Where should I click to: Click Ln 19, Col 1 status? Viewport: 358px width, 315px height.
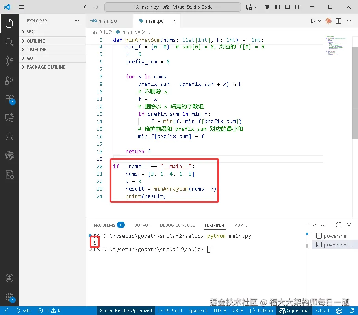click(170, 311)
